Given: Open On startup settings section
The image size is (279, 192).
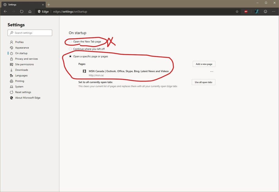Looking at the screenshot, I should click(x=21, y=53).
